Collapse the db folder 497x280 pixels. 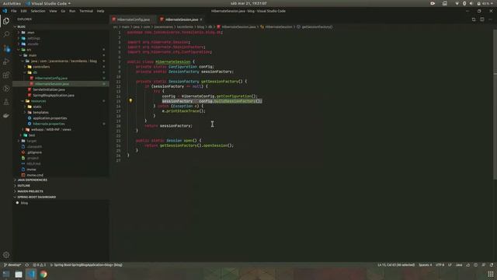[61, 72]
